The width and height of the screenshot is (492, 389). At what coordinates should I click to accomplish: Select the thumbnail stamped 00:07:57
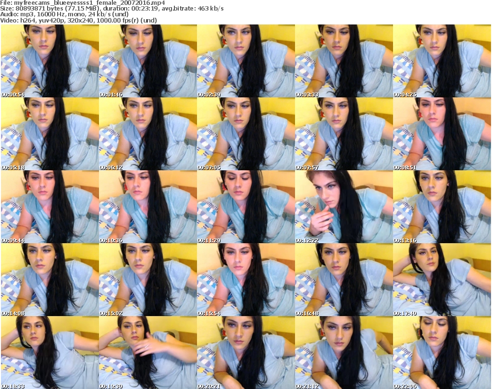pos(344,134)
